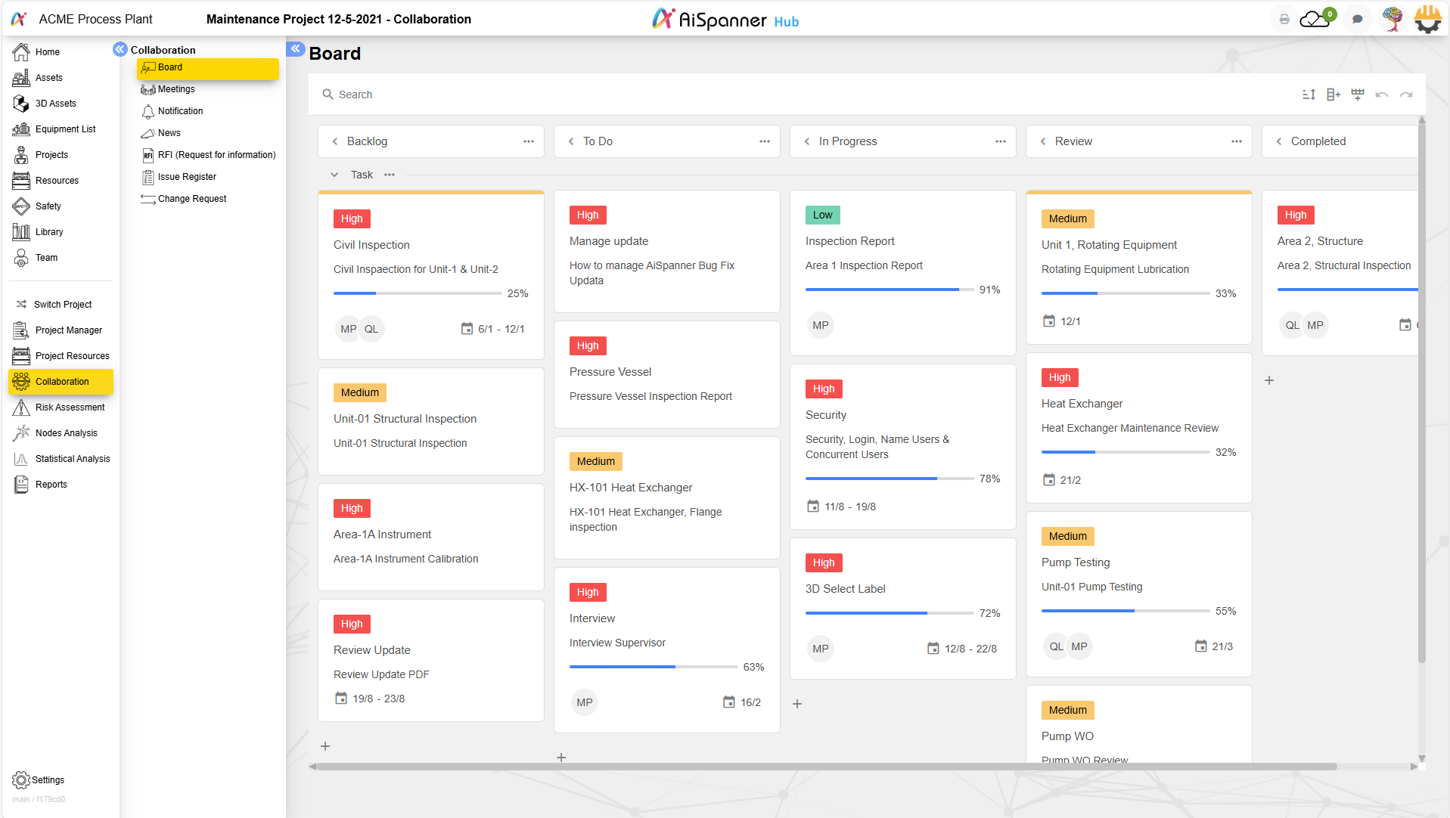1450x818 pixels.
Task: Collapse the In Progress column header arrow
Action: [x=808, y=141]
